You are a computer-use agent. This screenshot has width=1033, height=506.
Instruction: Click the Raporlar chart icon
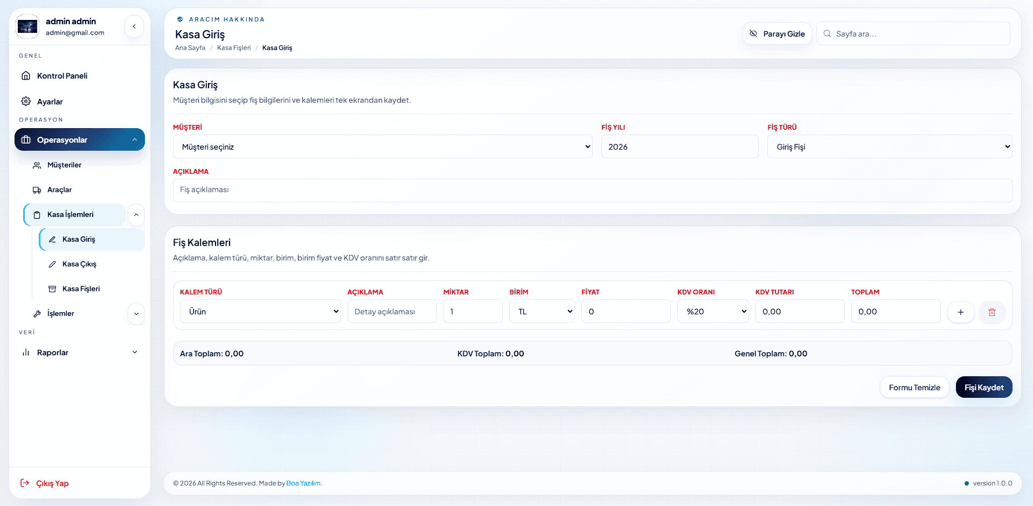[x=26, y=353]
